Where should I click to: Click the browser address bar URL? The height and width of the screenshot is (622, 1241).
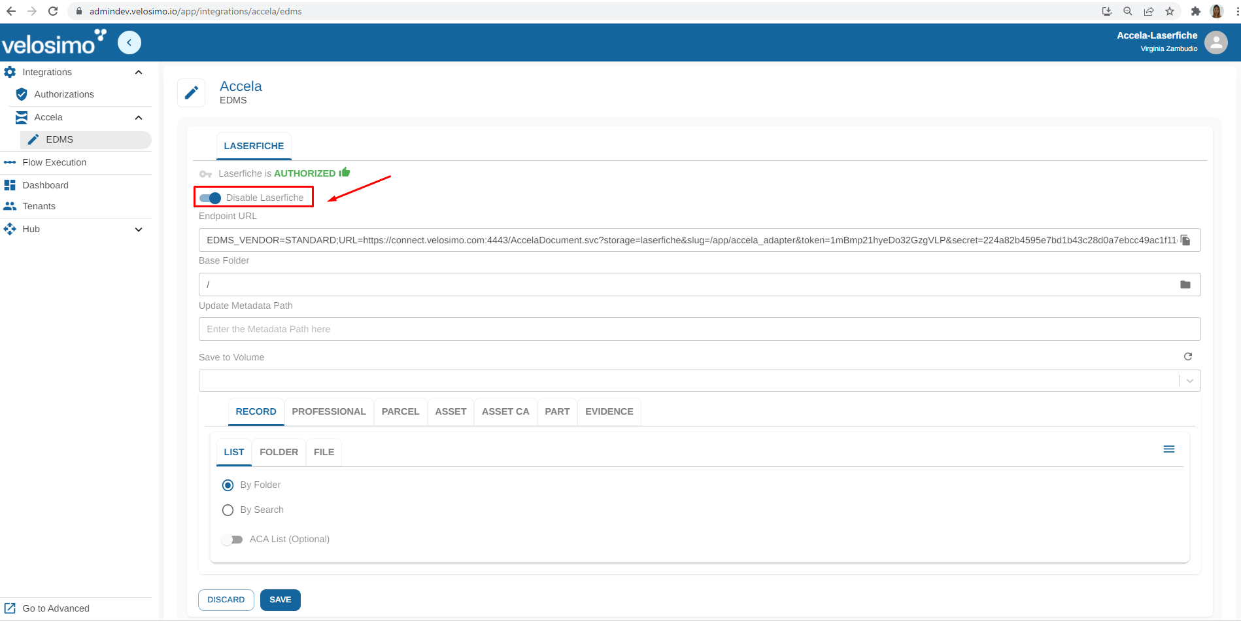pos(195,11)
